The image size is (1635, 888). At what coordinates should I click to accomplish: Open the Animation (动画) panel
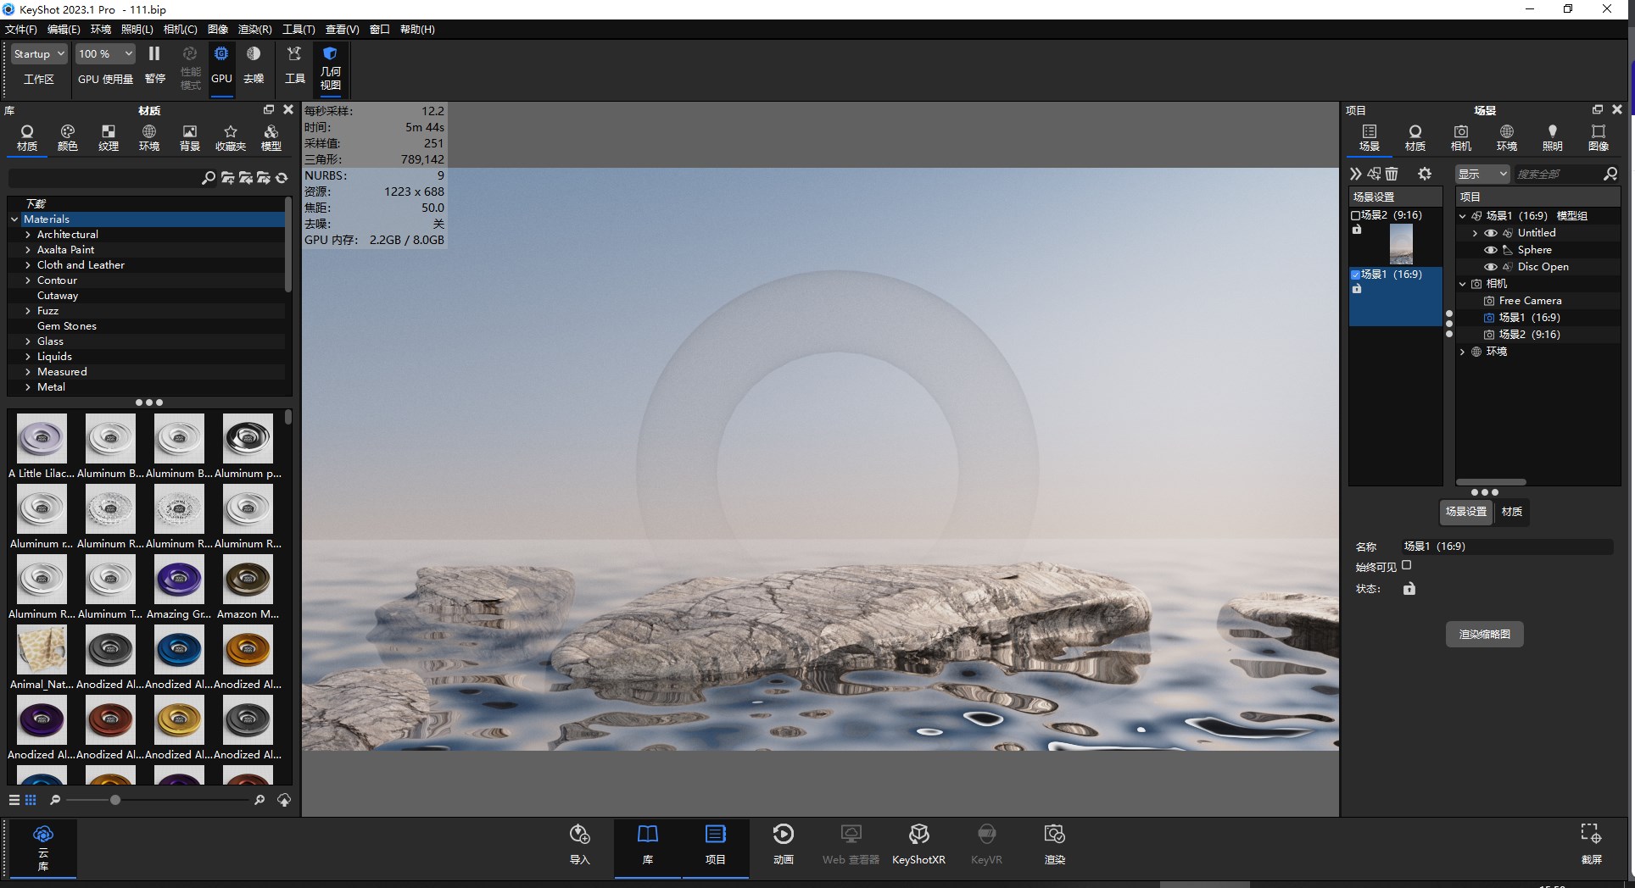pos(784,845)
